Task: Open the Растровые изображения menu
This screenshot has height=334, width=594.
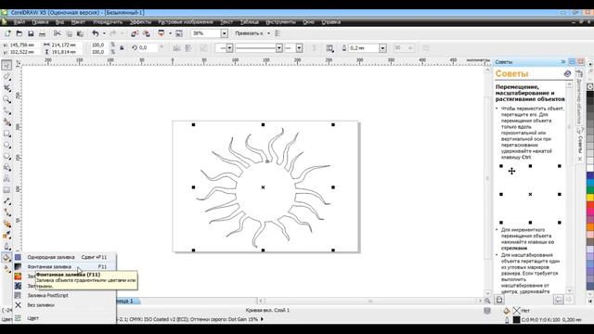Action: point(186,22)
